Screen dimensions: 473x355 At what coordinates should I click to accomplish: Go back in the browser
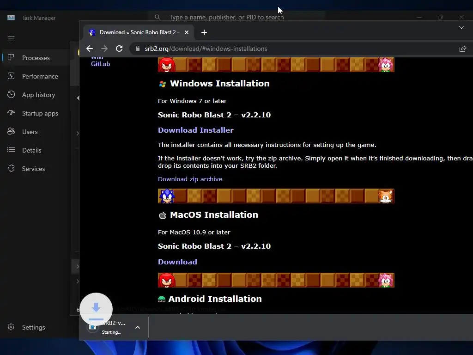(90, 49)
